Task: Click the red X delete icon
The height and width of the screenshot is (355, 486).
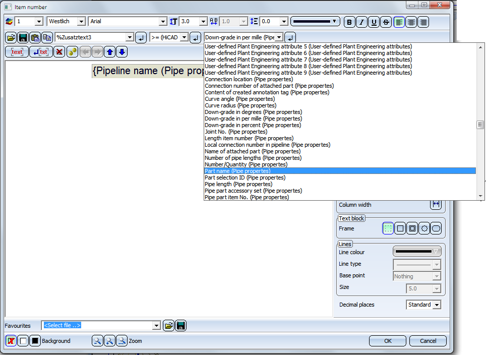Action: click(x=59, y=52)
